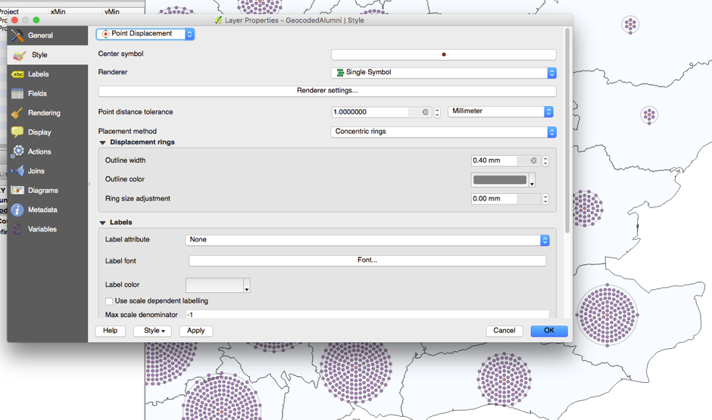This screenshot has width=712, height=420.
Task: Select the Actions gear icon
Action: [x=17, y=151]
